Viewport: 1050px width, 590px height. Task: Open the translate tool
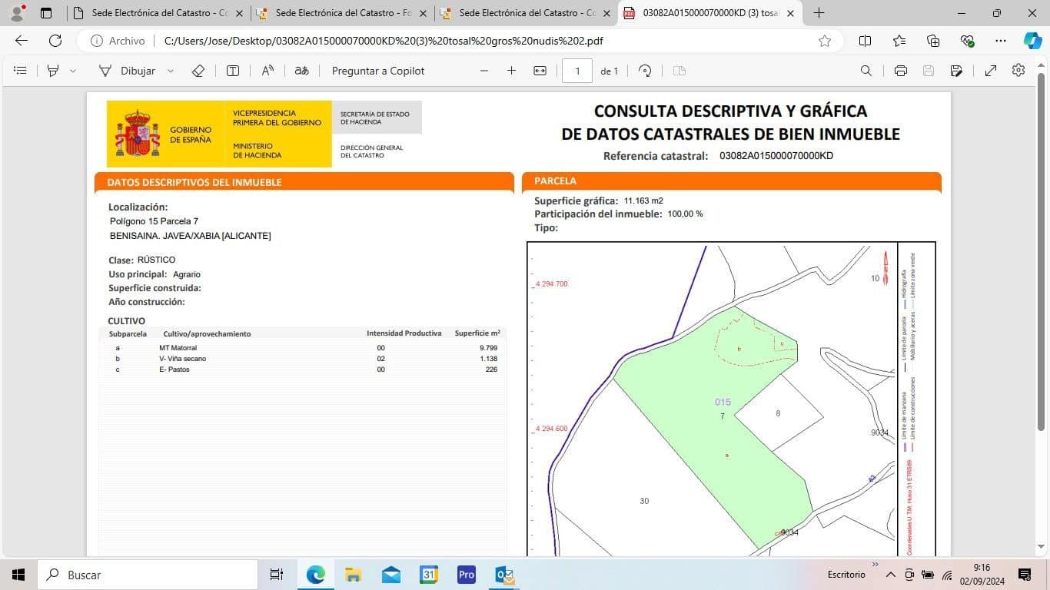pos(301,71)
